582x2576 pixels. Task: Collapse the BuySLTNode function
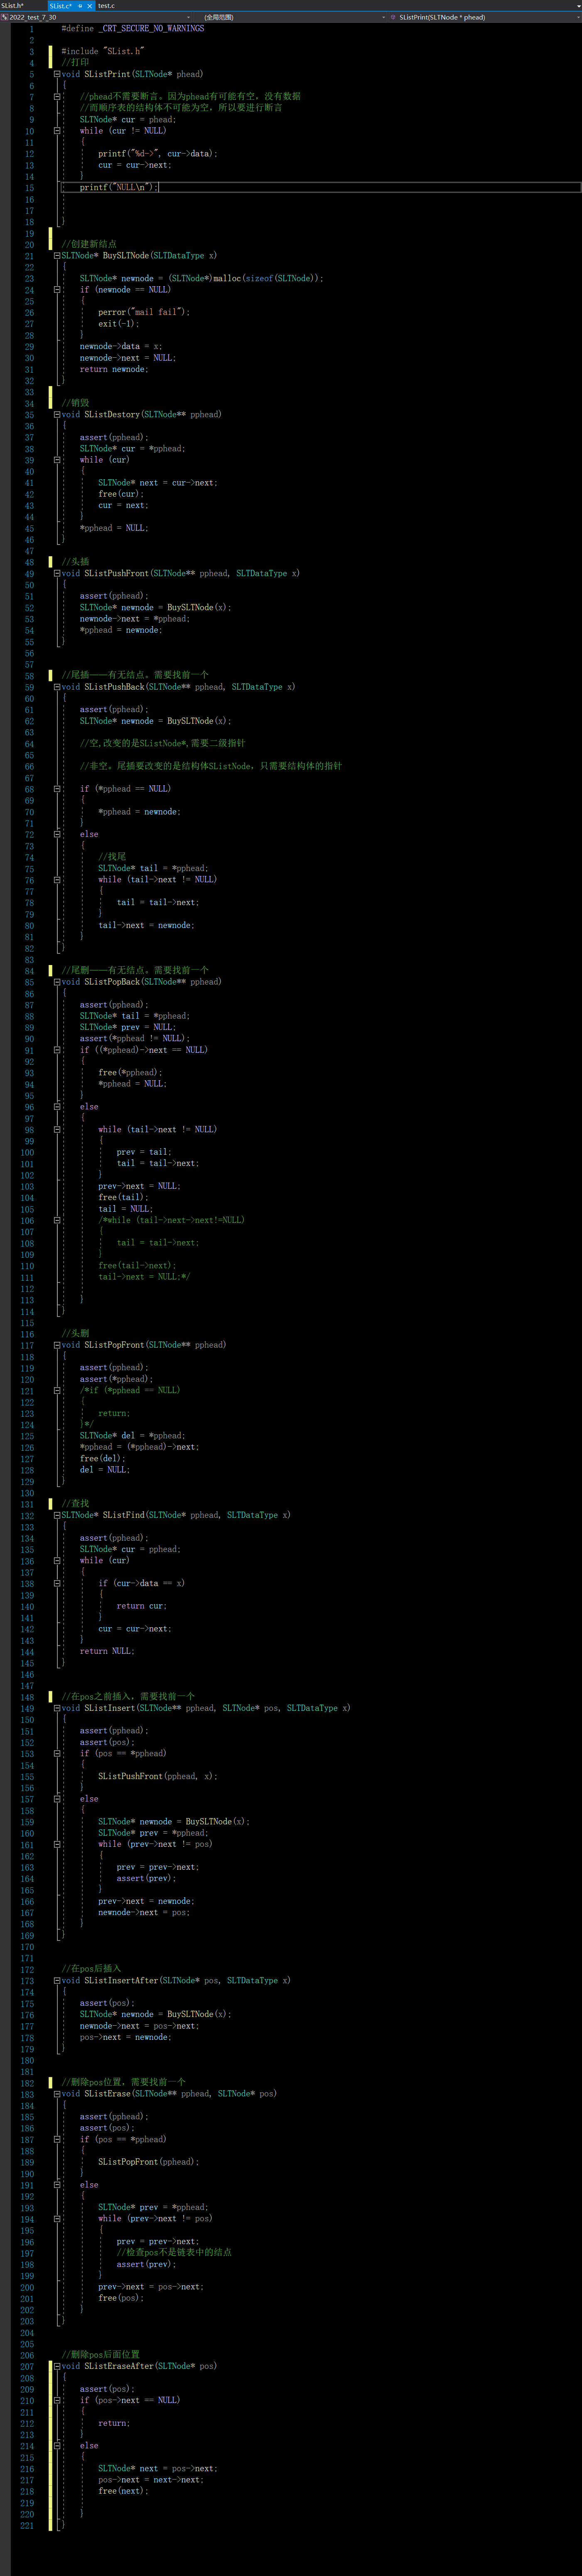pyautogui.click(x=57, y=256)
